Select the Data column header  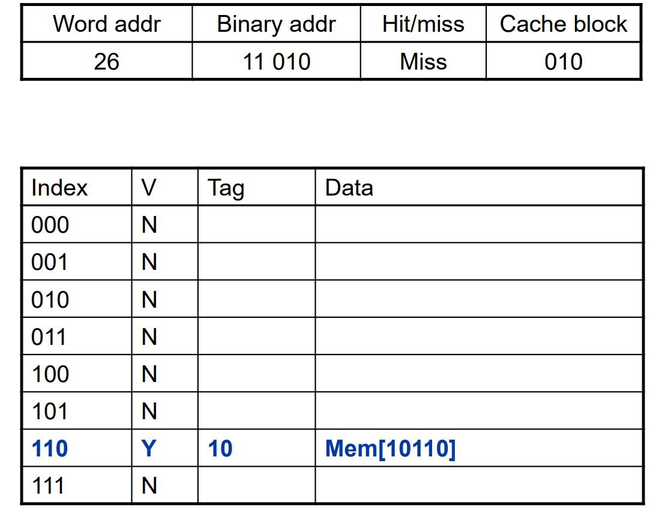[349, 188]
